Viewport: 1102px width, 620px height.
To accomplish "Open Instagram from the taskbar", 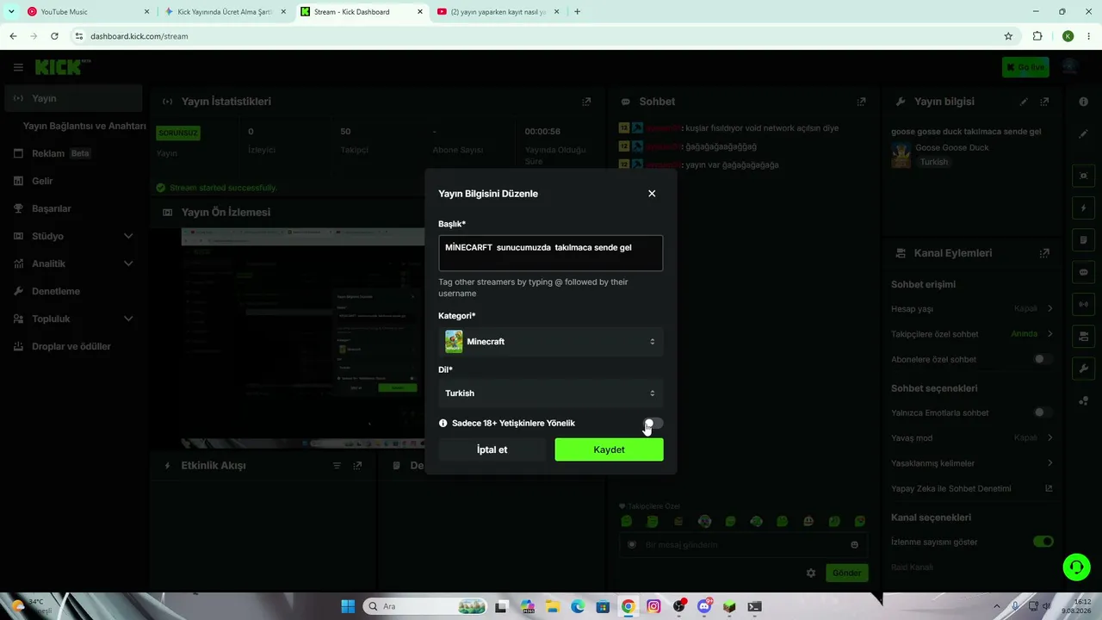I will (x=653, y=606).
